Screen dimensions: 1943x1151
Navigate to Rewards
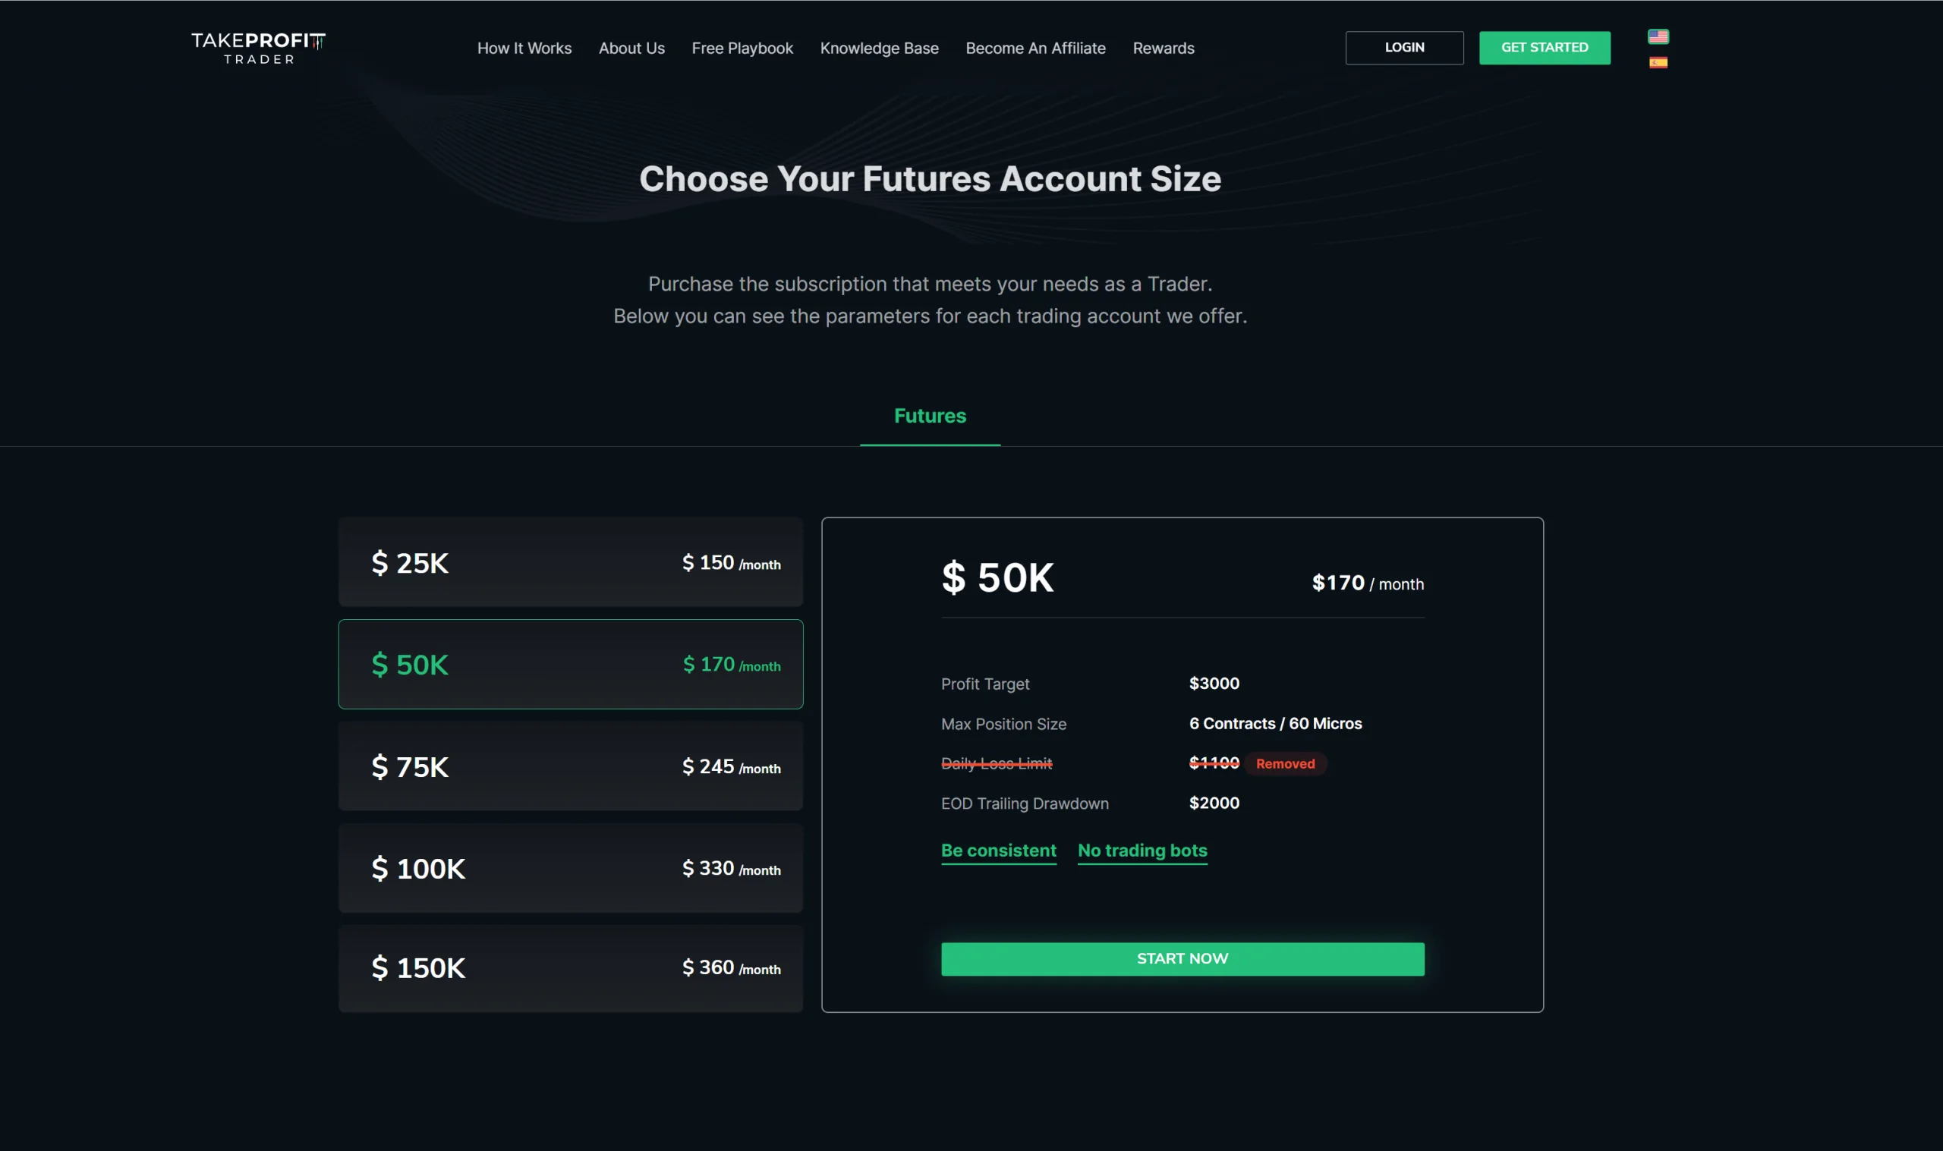pyautogui.click(x=1163, y=48)
